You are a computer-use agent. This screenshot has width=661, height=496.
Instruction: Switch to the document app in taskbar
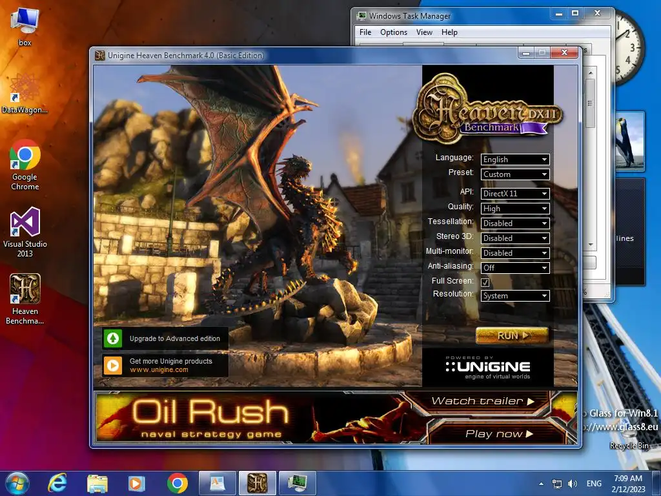tap(217, 483)
